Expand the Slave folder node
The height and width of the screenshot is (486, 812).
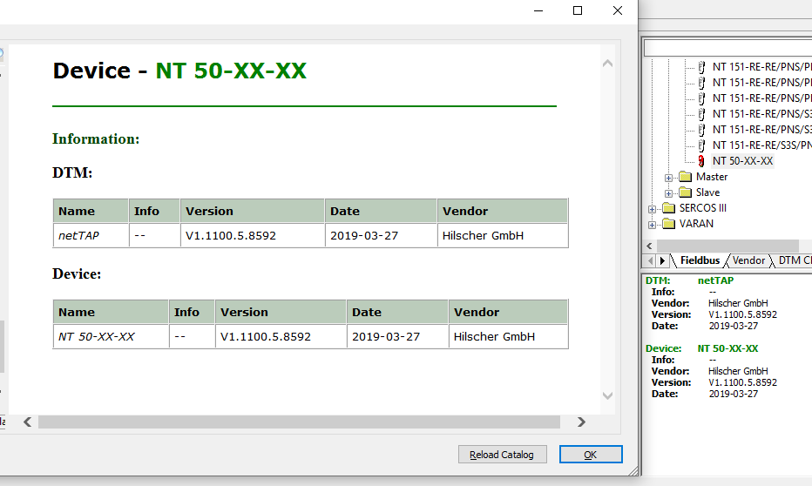668,193
